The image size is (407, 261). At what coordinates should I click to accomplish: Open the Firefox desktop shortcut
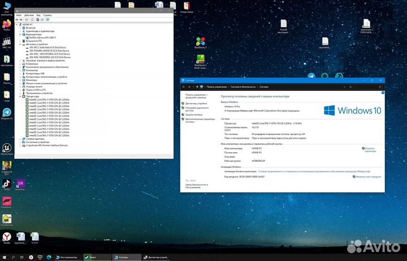(x=7, y=24)
